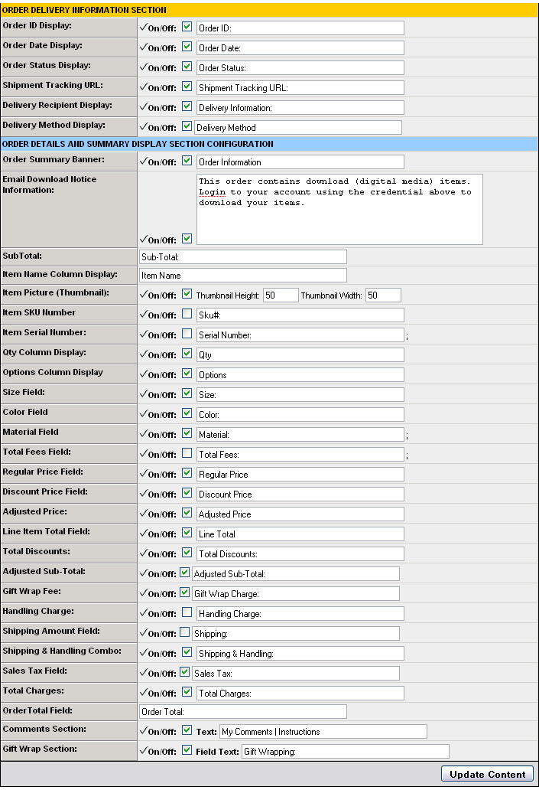Focus the Thumbnail Width field
This screenshot has width=539, height=790.
pos(384,295)
